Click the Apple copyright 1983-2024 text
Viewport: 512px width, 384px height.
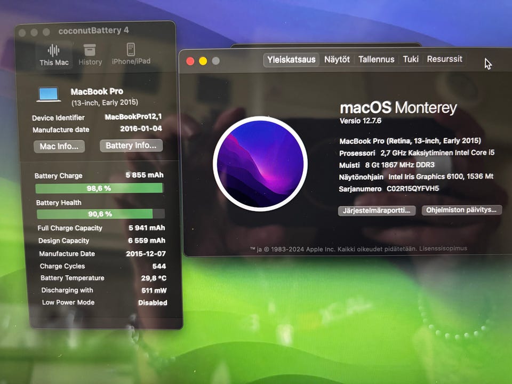pos(333,249)
